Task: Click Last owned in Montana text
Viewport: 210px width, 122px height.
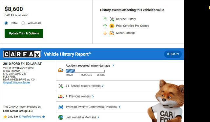Action: click(81, 117)
